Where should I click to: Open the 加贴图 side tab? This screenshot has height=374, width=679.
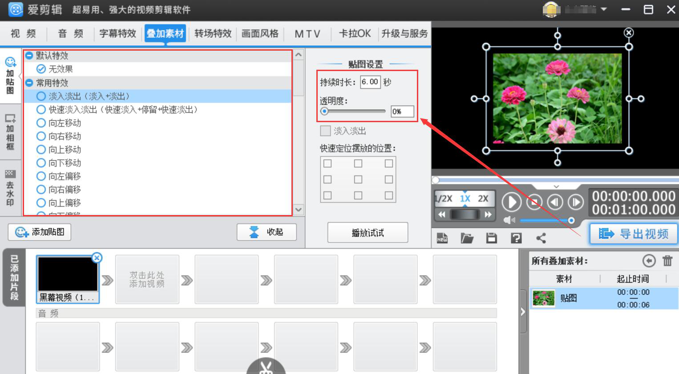click(10, 76)
